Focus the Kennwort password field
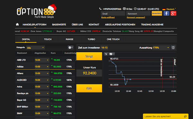 pyautogui.click(x=138, y=14)
